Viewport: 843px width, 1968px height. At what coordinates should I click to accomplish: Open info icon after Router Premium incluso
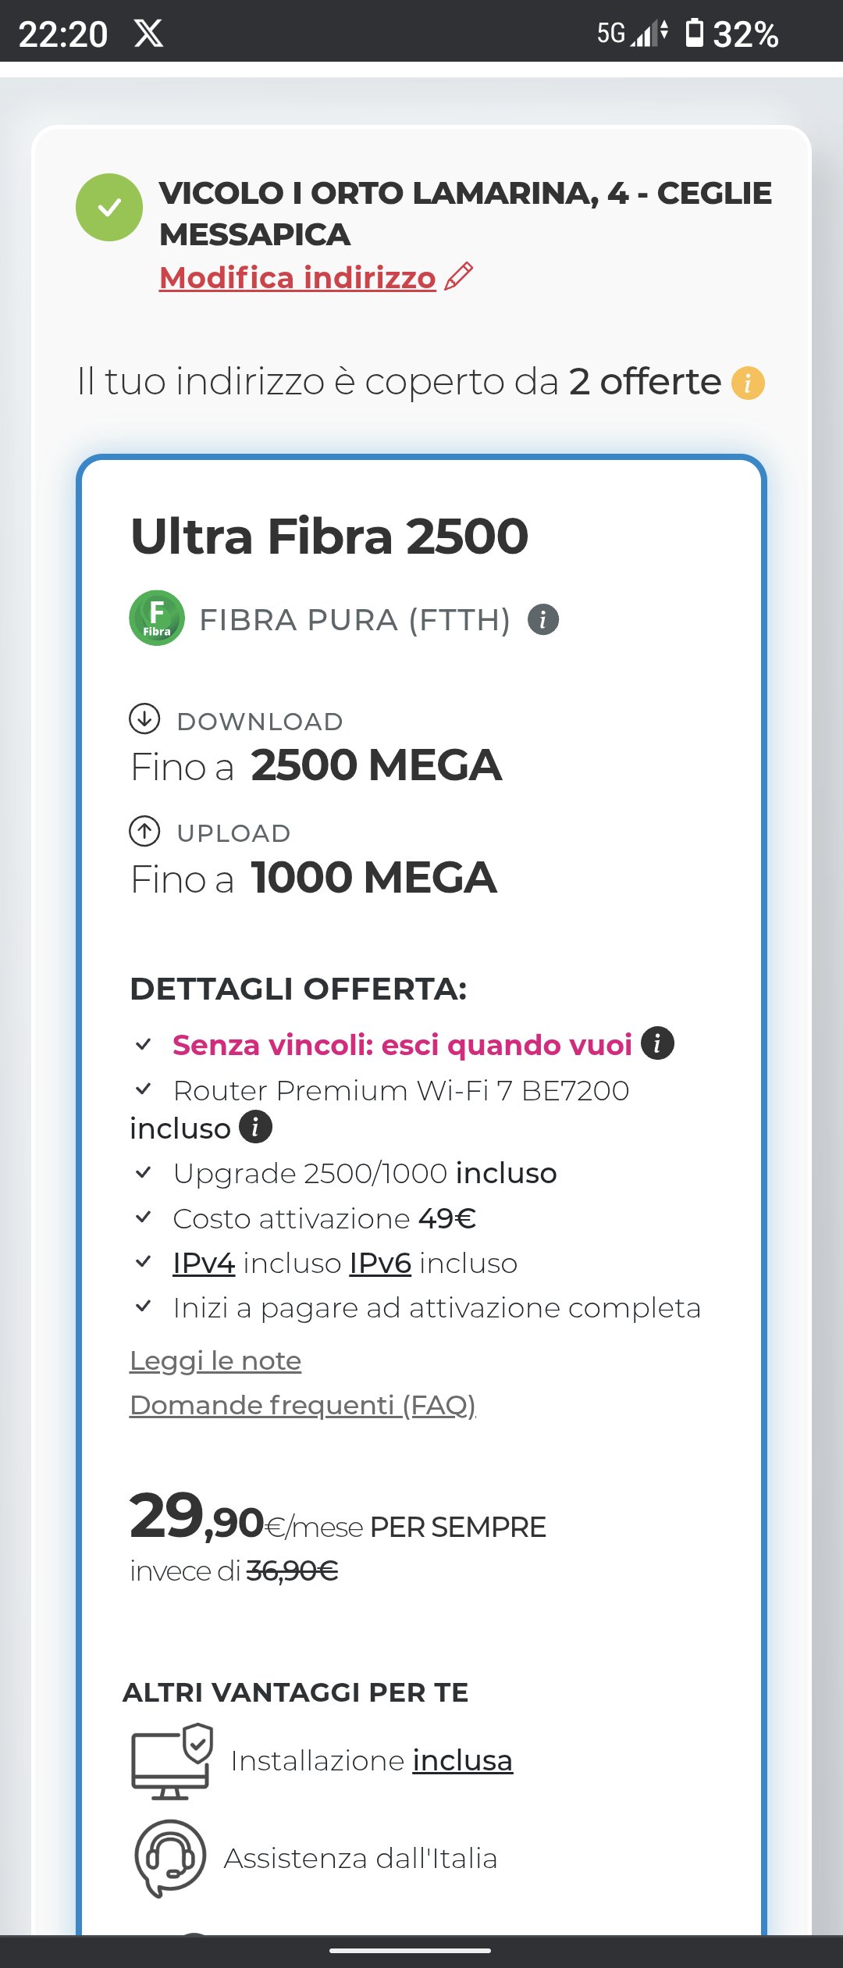pyautogui.click(x=255, y=1127)
